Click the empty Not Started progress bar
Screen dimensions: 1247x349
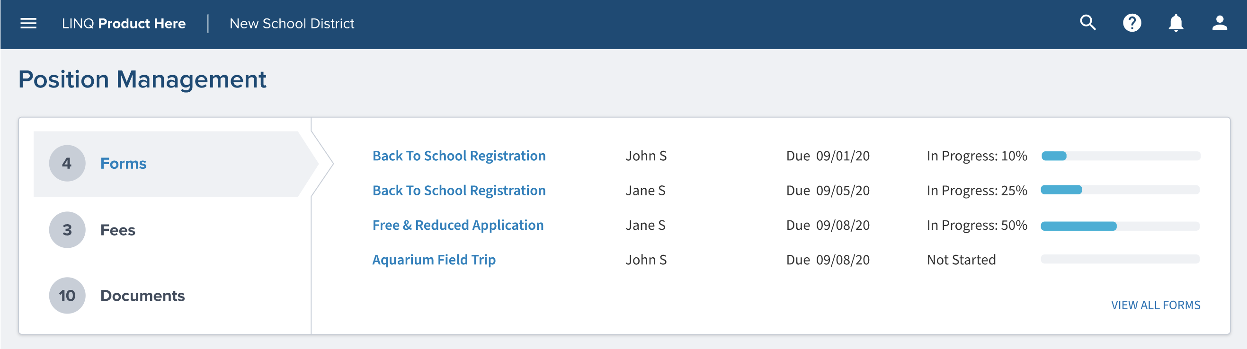click(1120, 259)
